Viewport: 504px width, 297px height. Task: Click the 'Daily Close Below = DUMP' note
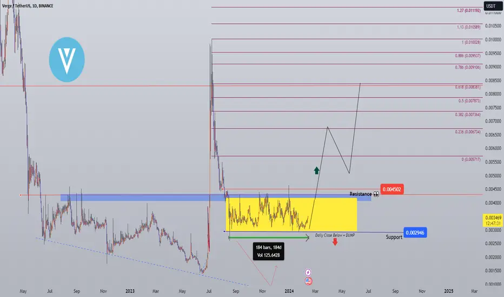335,235
